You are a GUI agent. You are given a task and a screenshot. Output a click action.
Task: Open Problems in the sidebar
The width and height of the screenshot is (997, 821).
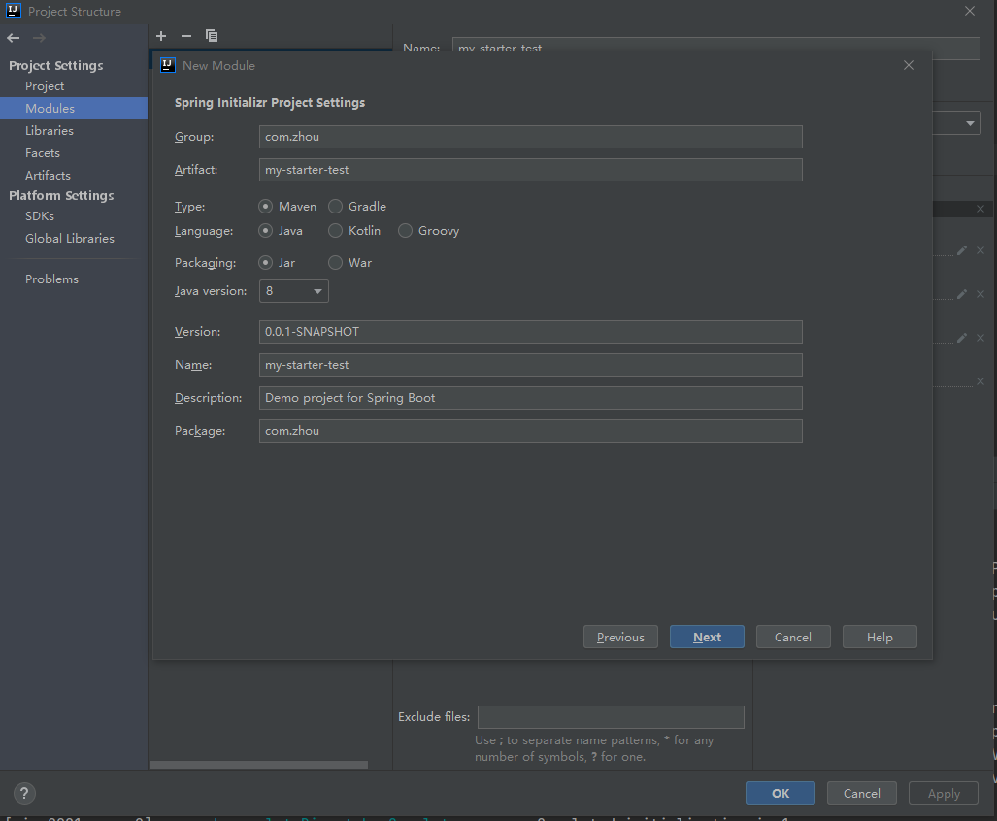point(51,279)
